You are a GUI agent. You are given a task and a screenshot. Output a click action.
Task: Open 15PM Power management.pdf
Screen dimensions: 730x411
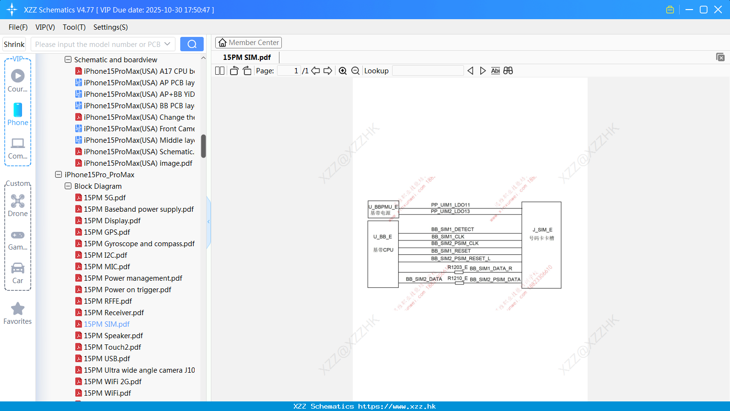pyautogui.click(x=128, y=278)
